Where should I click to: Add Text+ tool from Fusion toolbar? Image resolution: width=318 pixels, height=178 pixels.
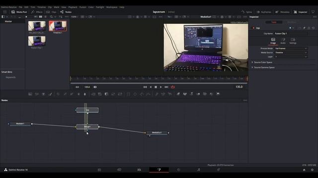[43, 94]
